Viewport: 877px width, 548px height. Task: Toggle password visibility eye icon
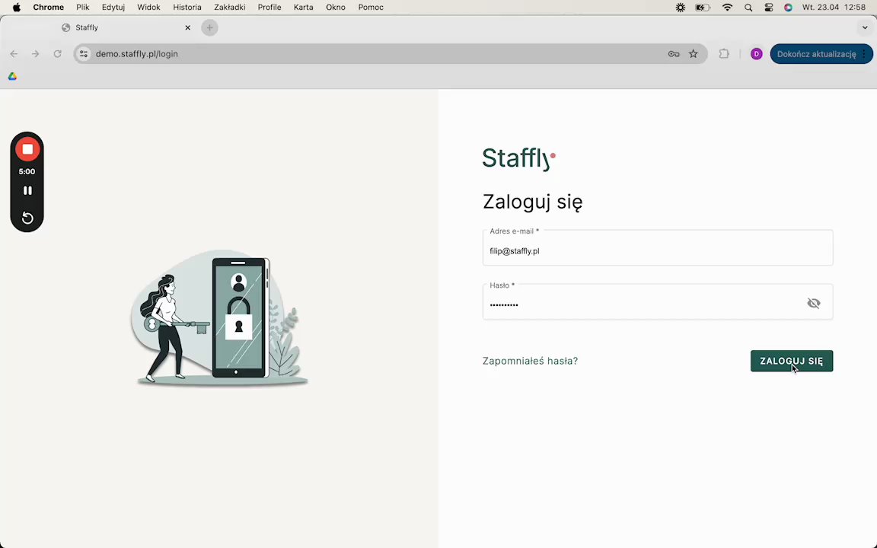813,303
